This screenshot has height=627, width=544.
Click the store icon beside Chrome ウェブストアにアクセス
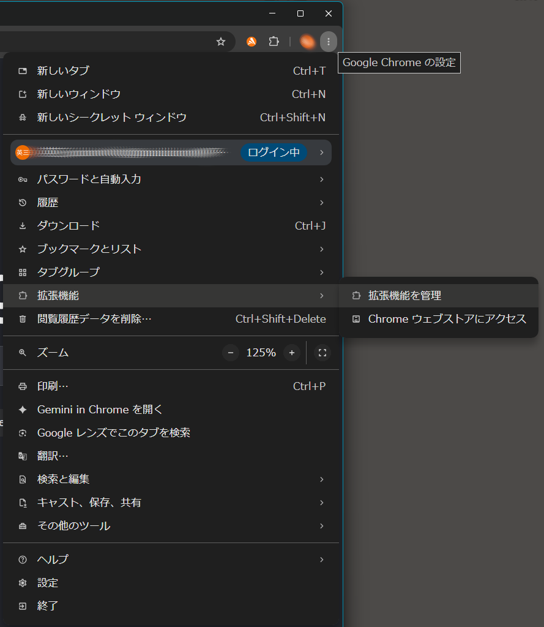356,319
